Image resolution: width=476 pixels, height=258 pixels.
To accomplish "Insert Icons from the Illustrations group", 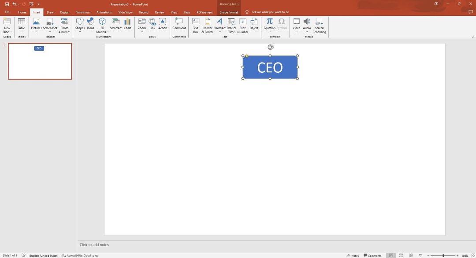I will [x=90, y=24].
